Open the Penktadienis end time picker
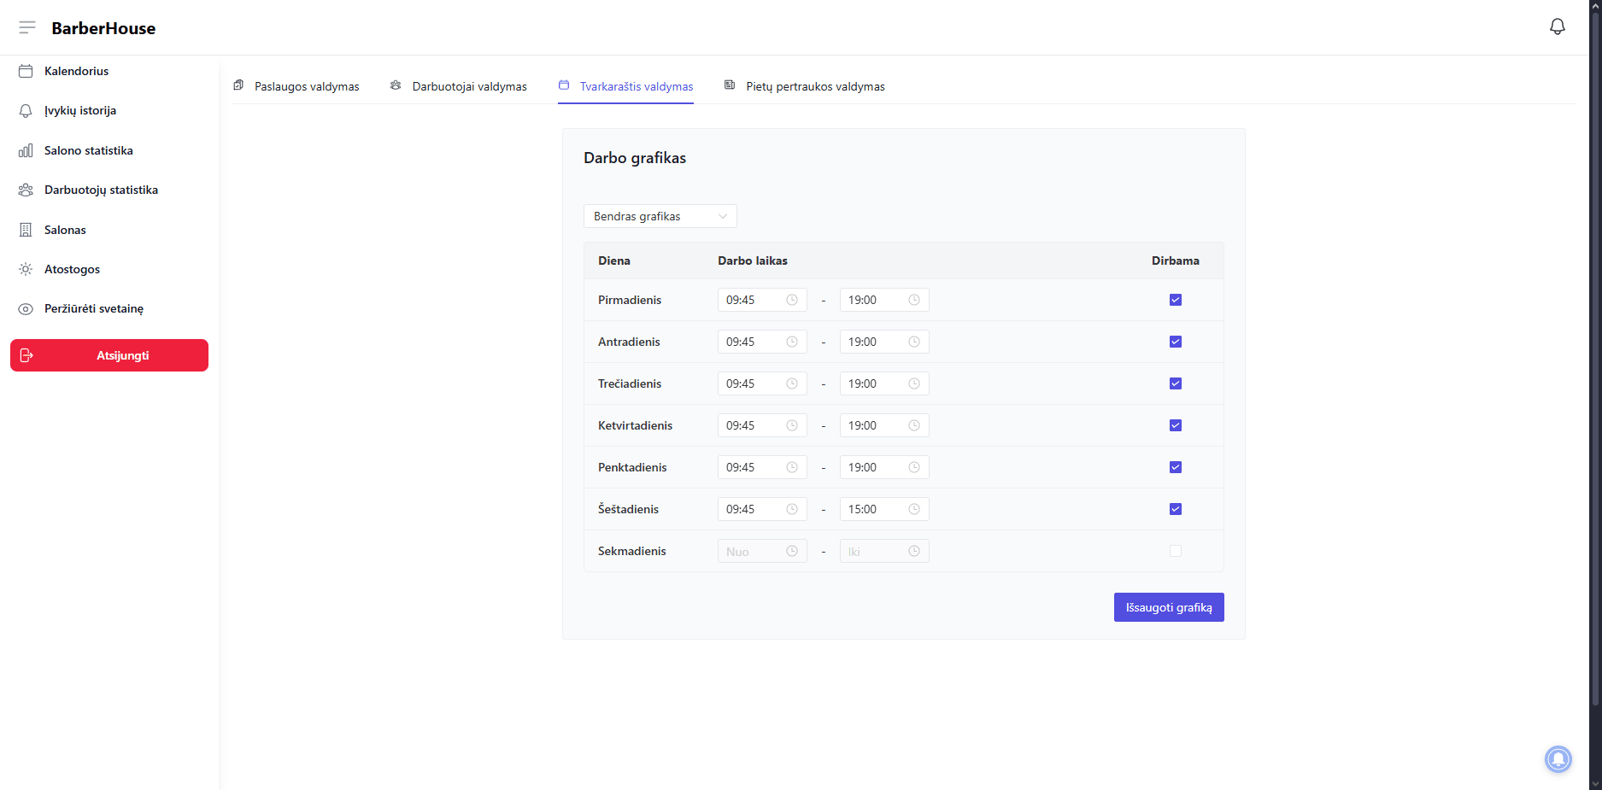Viewport: 1602px width, 790px height. [883, 467]
